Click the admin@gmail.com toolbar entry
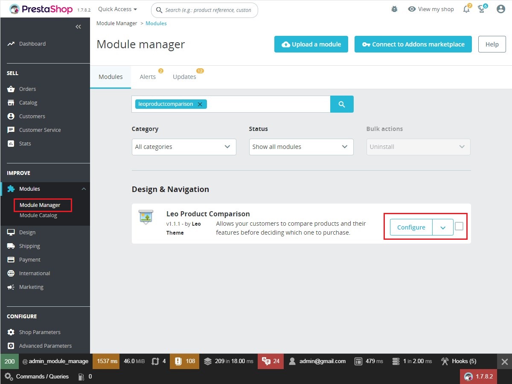The height and width of the screenshot is (384, 512). tap(317, 361)
